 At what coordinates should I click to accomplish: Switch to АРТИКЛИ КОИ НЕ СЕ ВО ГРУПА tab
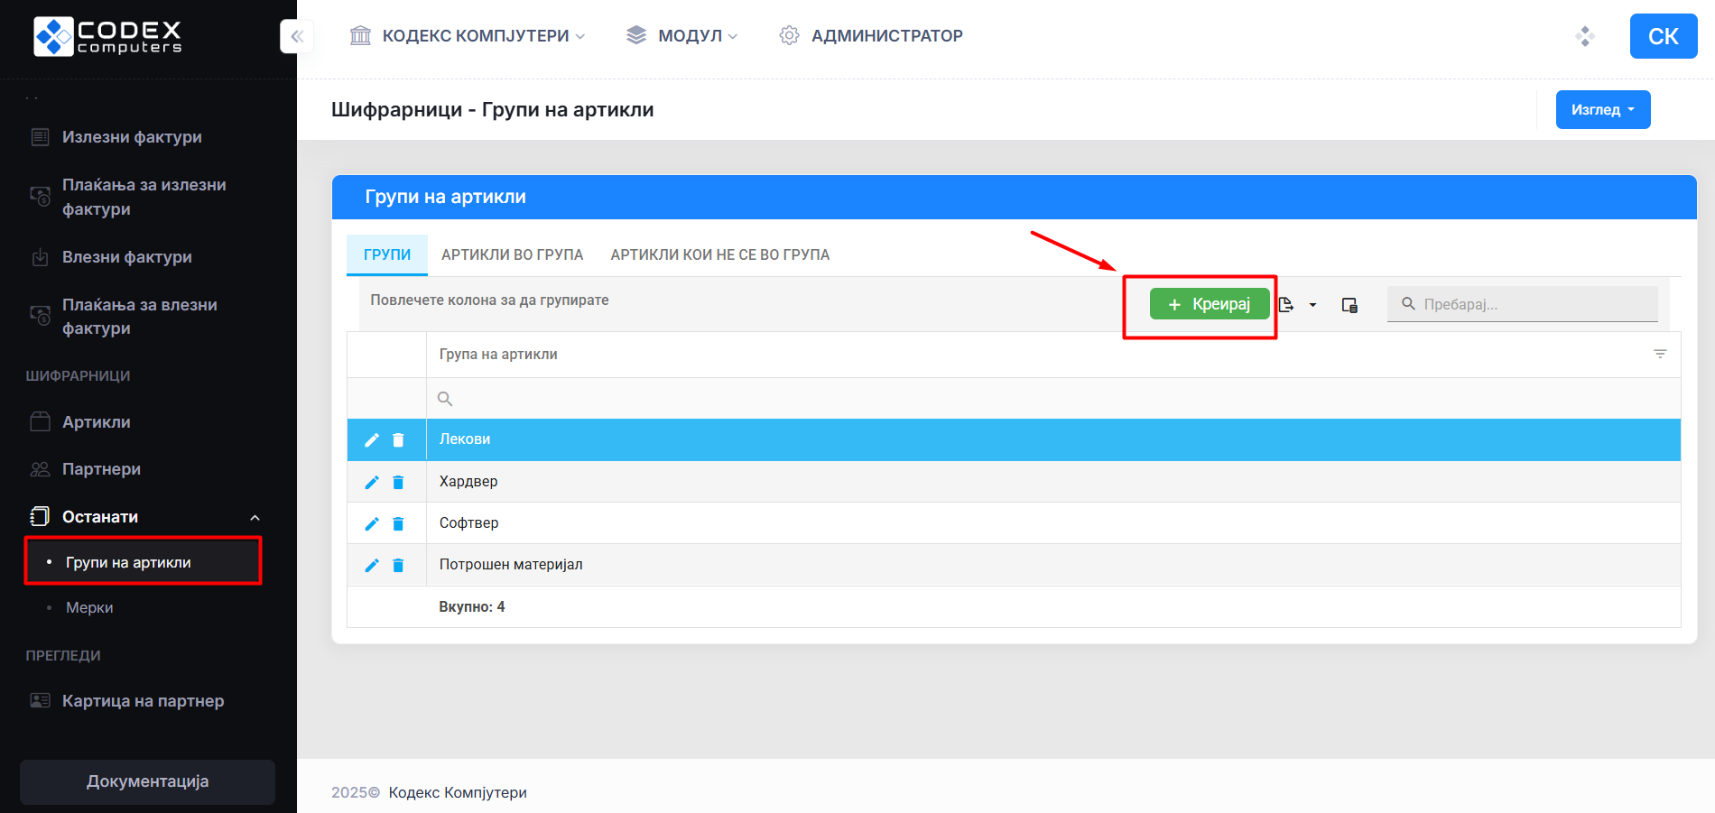point(719,255)
